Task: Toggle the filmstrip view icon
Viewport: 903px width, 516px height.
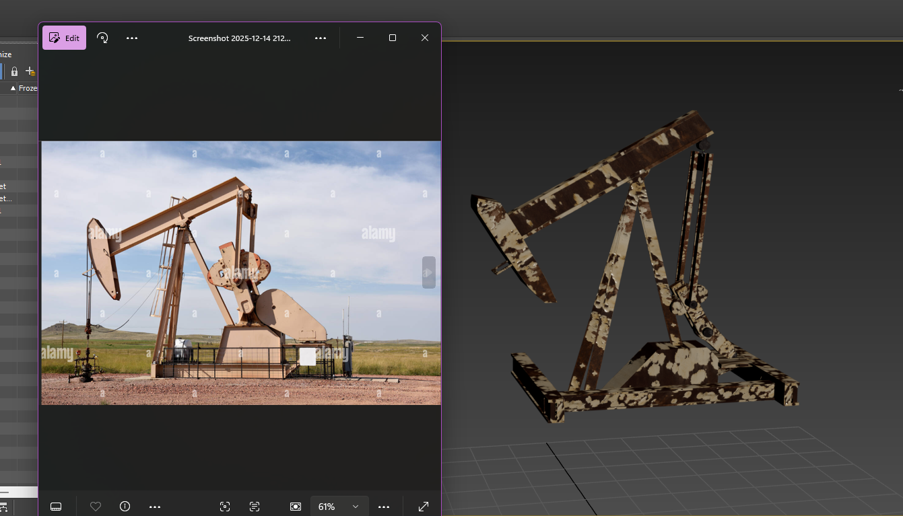Action: tap(56, 507)
